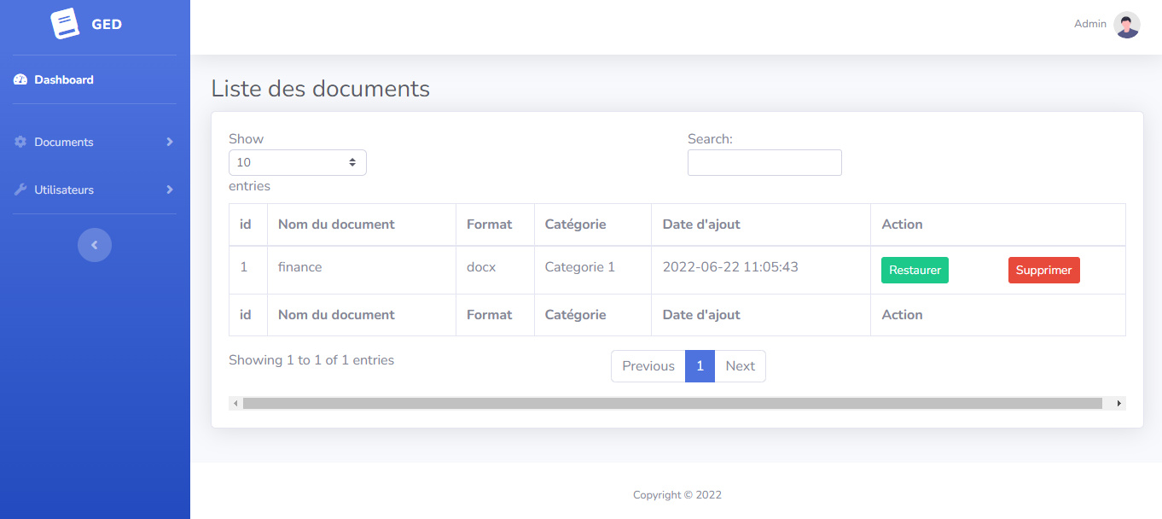
Task: Collapse sidebar with round arrow button
Action: [x=95, y=245]
